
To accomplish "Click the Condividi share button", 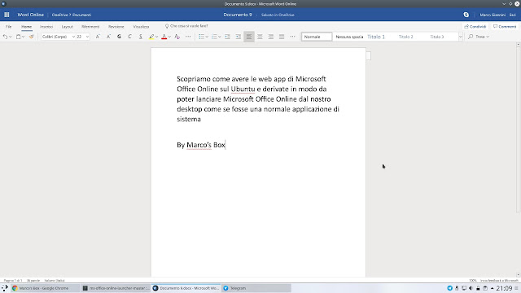I will (x=475, y=27).
